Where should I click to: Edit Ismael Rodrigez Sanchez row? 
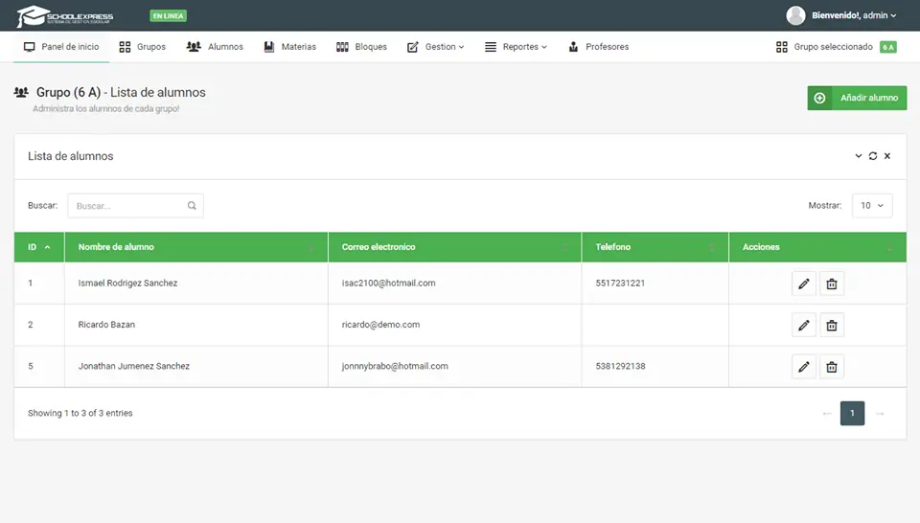coord(804,284)
